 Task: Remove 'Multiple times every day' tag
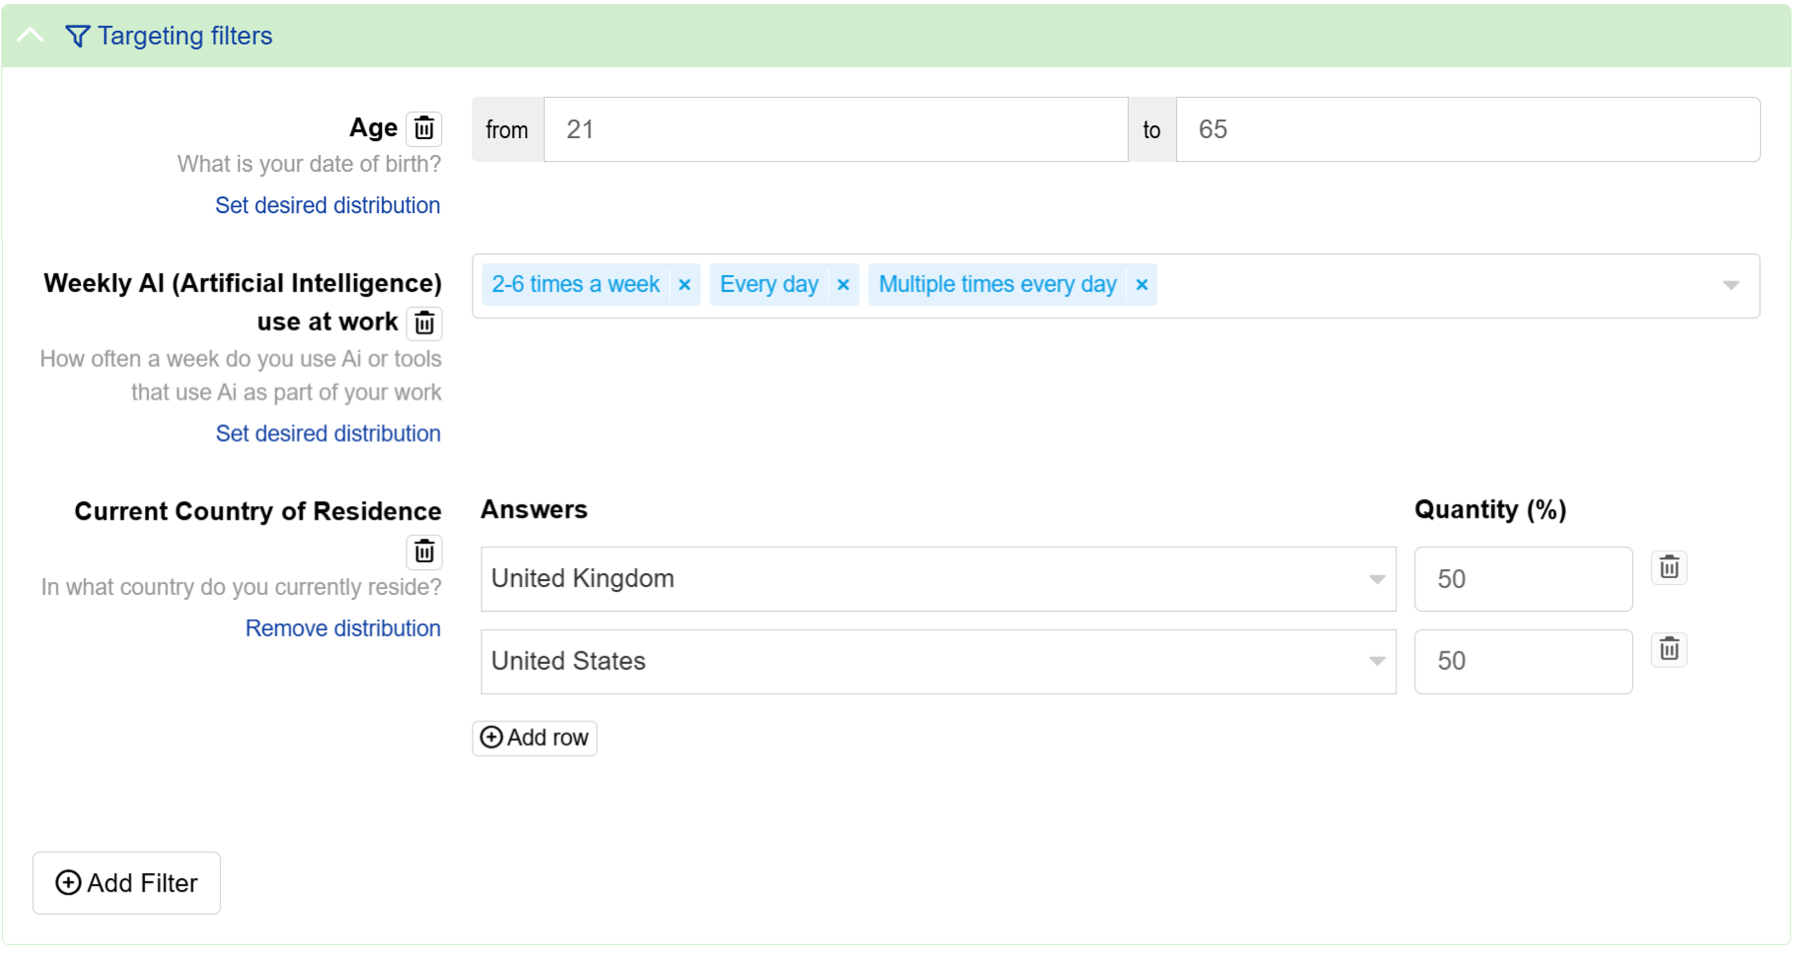pyautogui.click(x=1141, y=285)
